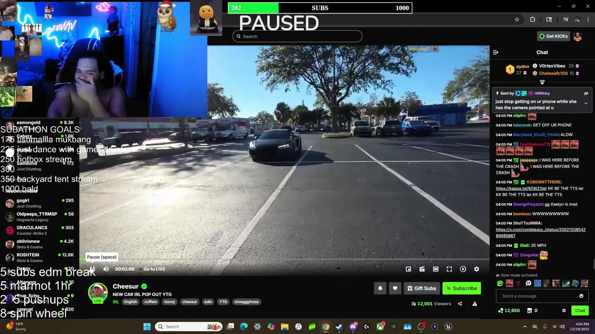Open the chat settings gear
Image resolution: width=595 pixels, height=334 pixels.
coord(564,310)
